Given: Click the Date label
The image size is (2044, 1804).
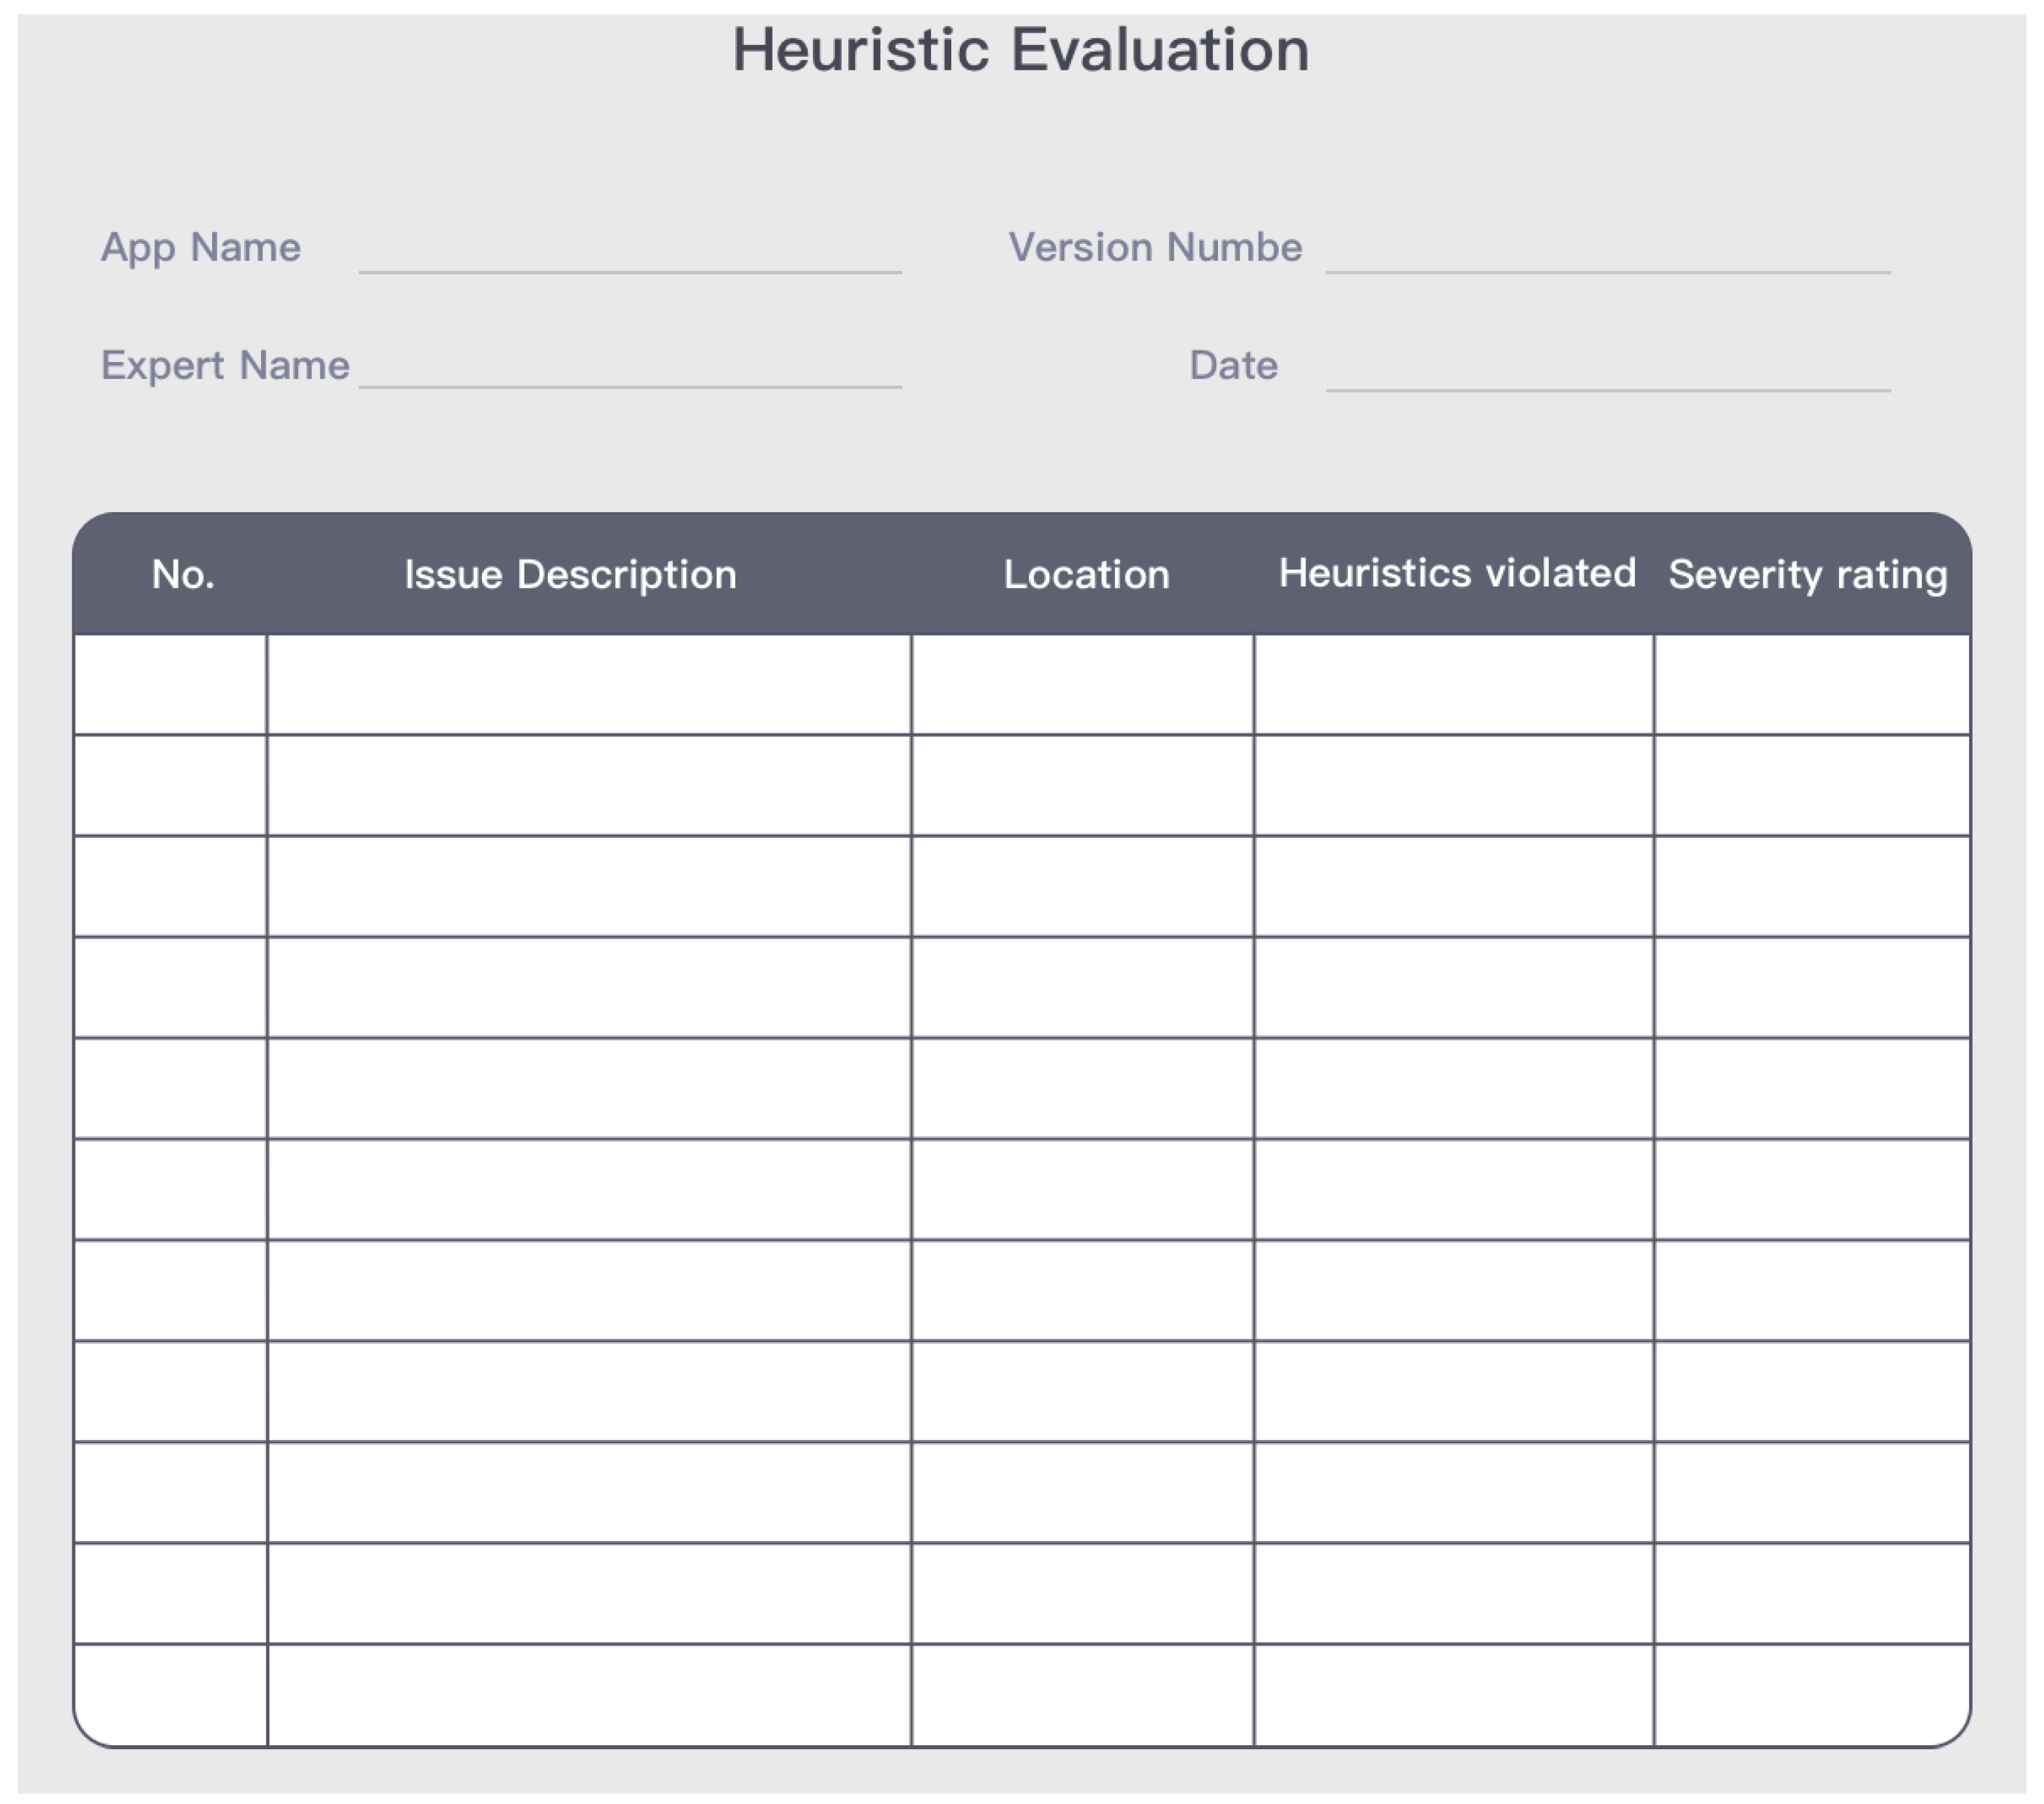Looking at the screenshot, I should pyautogui.click(x=1233, y=365).
